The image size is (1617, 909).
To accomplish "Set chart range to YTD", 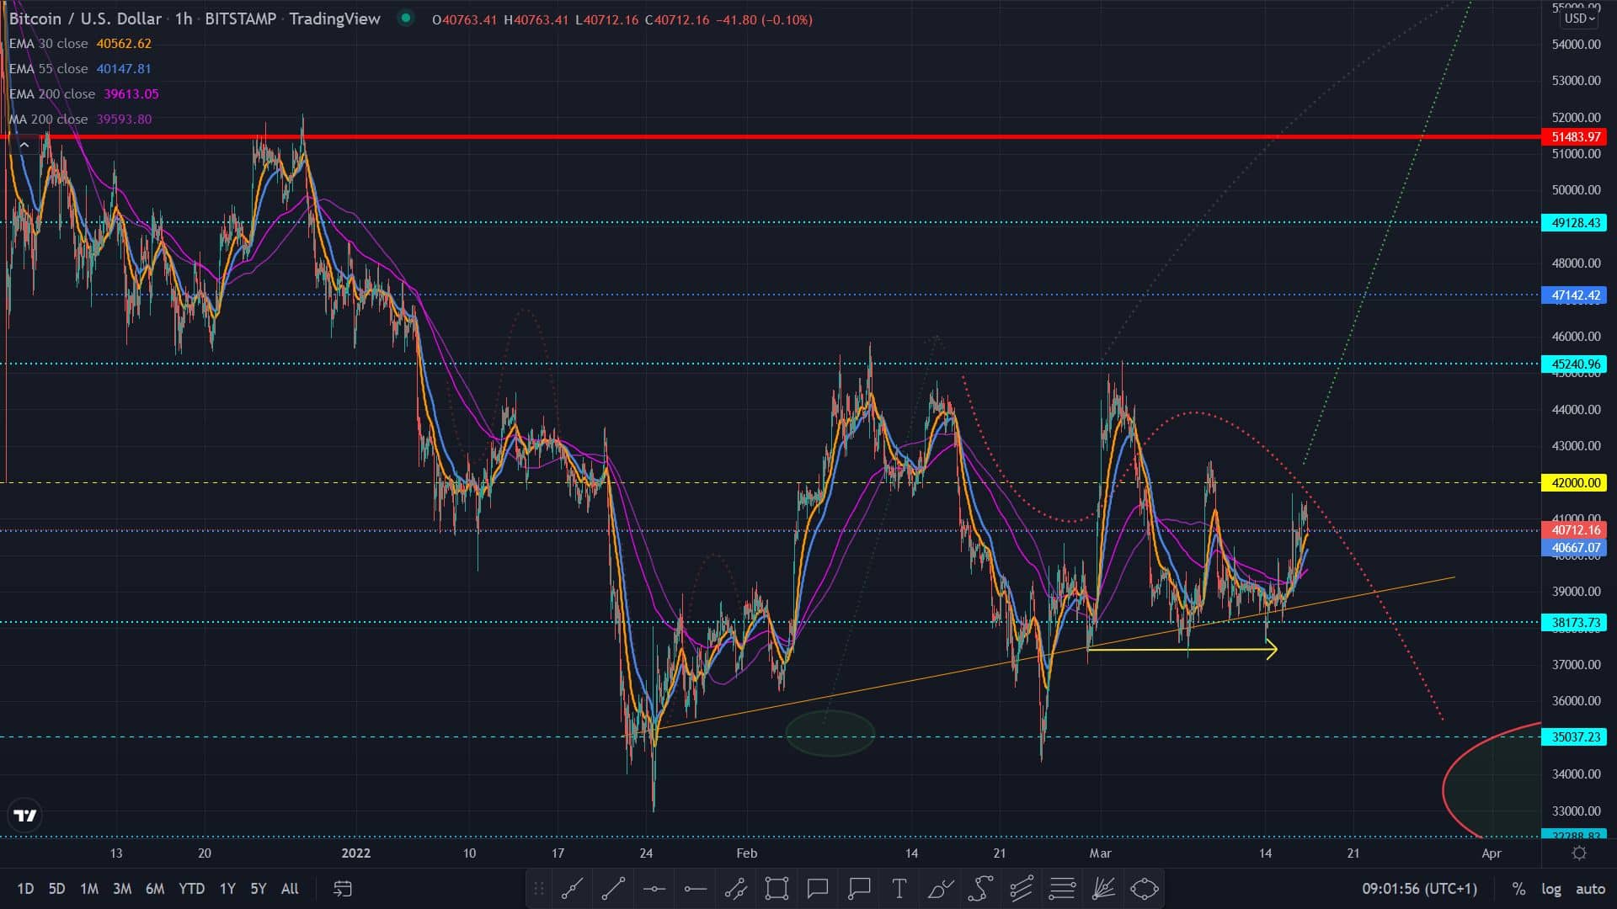I will (x=192, y=888).
